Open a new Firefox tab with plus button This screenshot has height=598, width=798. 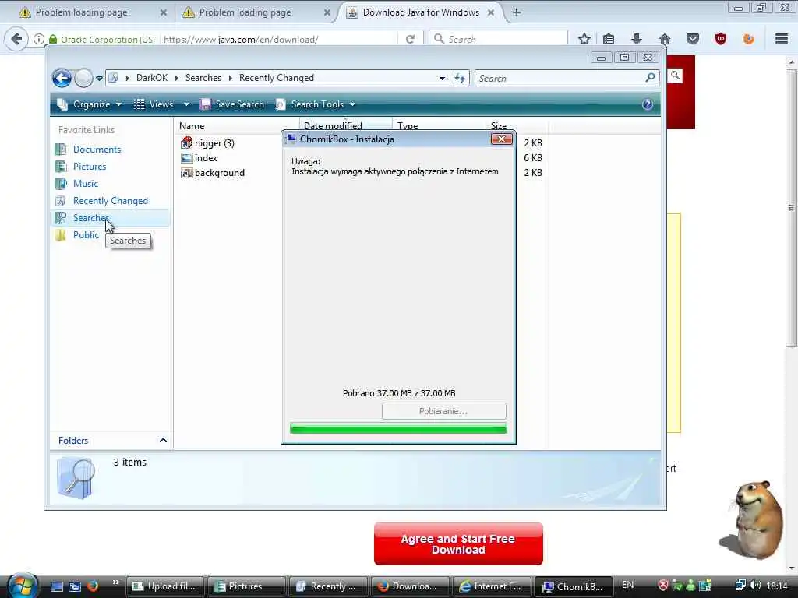517,12
